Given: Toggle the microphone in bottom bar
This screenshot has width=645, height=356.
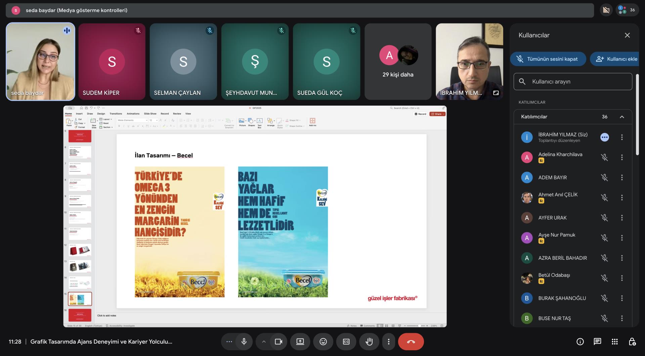Looking at the screenshot, I should click(x=244, y=342).
